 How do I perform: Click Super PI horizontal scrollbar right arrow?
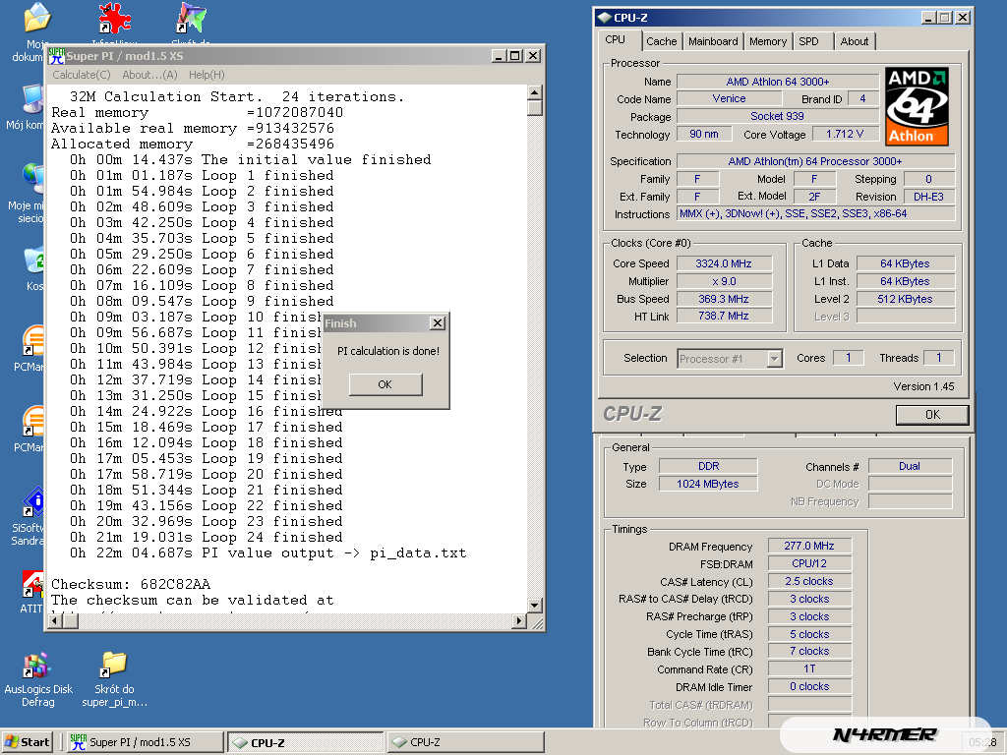(519, 620)
